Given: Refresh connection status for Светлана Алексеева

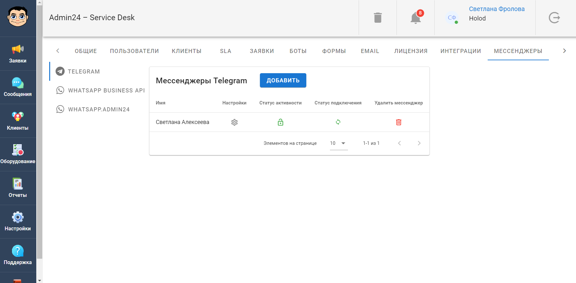Looking at the screenshot, I should [338, 122].
